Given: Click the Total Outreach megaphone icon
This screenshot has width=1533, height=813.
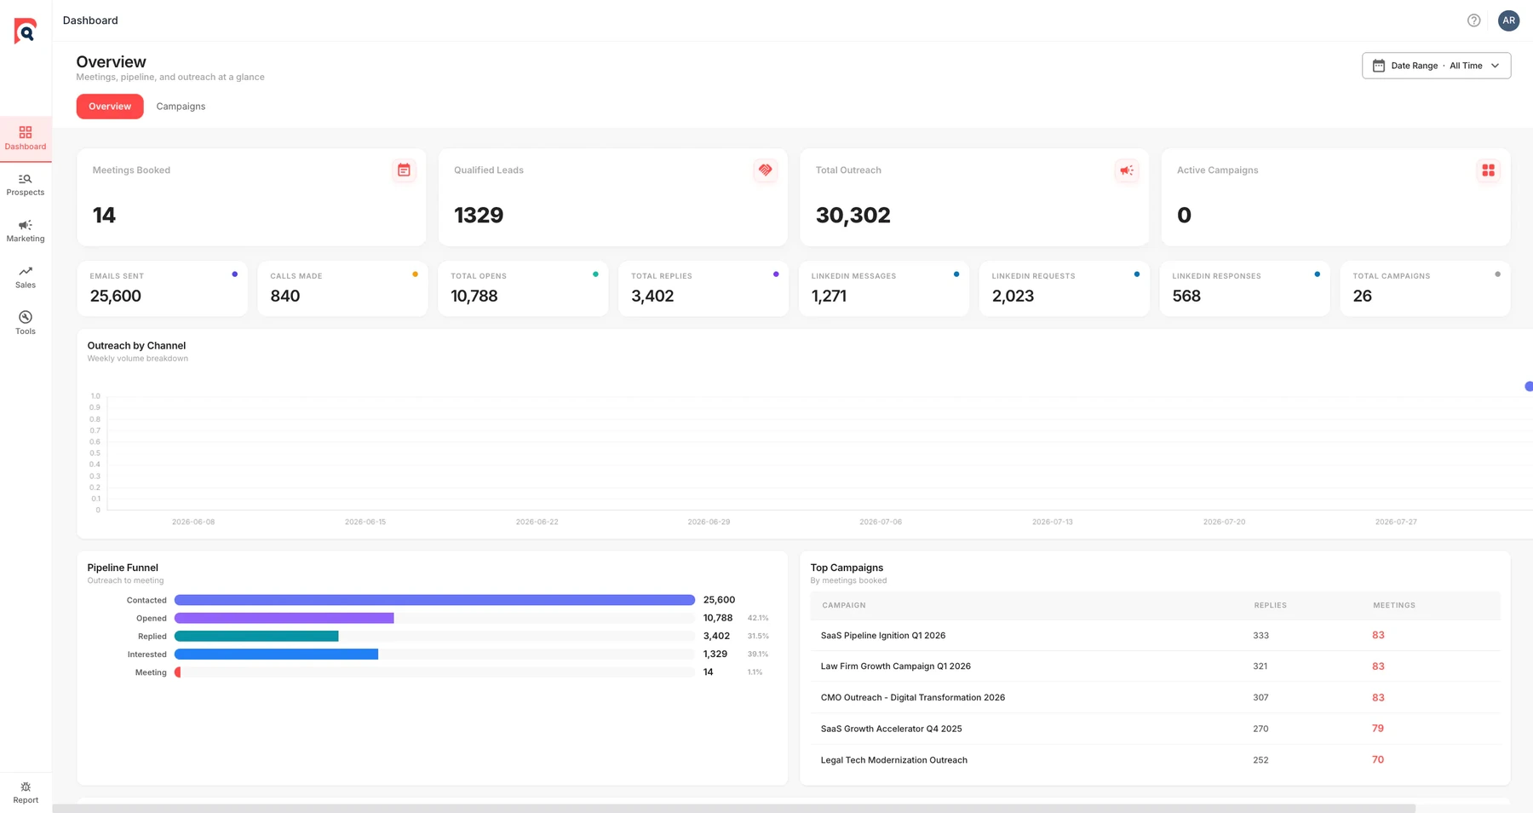Looking at the screenshot, I should [1127, 170].
